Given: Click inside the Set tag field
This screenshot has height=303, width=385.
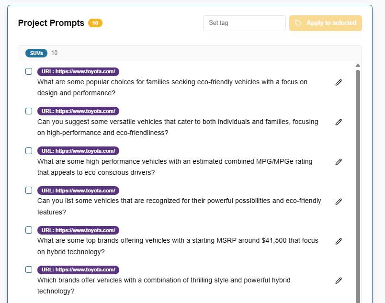Looking at the screenshot, I should [x=244, y=23].
